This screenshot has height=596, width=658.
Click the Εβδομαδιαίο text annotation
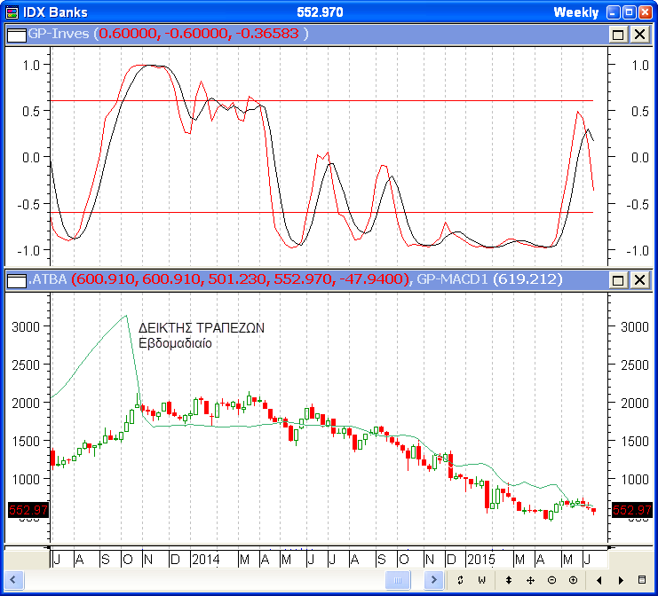(175, 343)
